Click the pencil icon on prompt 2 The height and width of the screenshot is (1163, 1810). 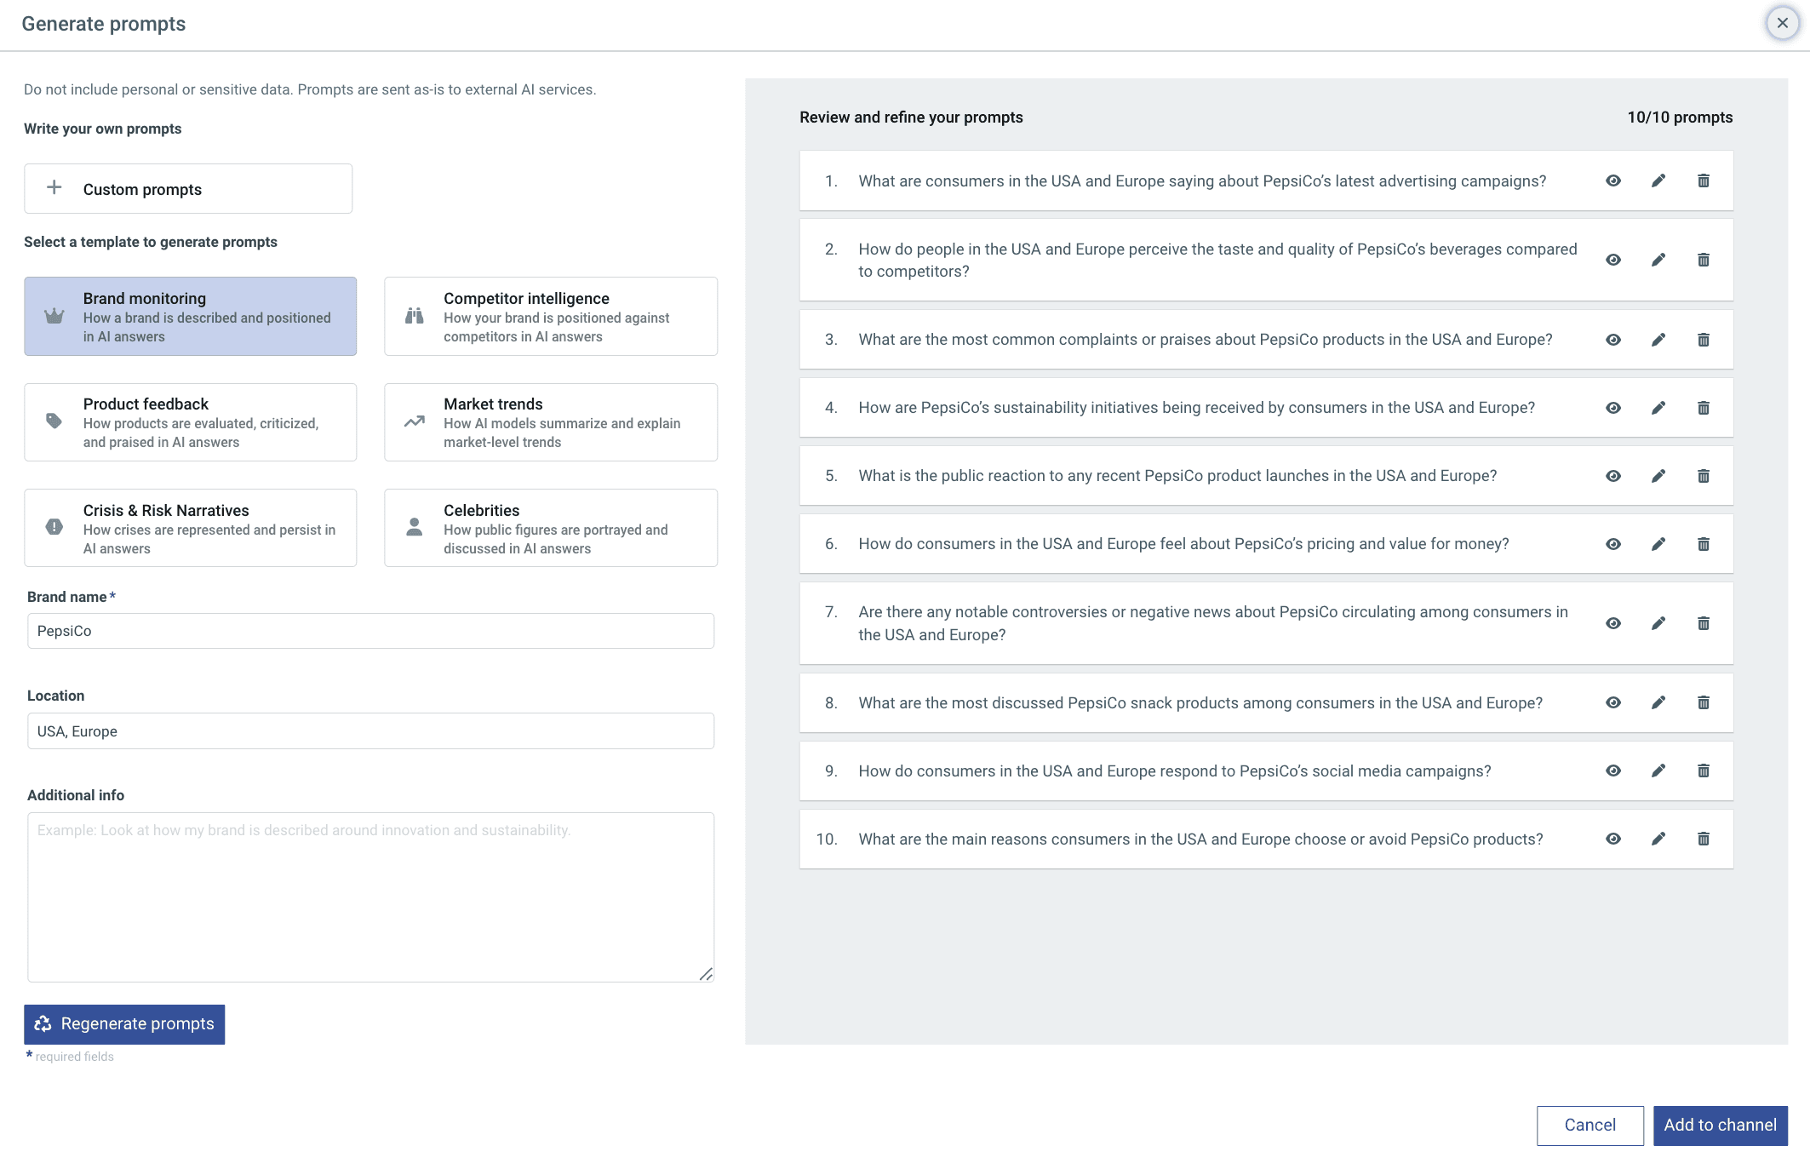(x=1658, y=260)
